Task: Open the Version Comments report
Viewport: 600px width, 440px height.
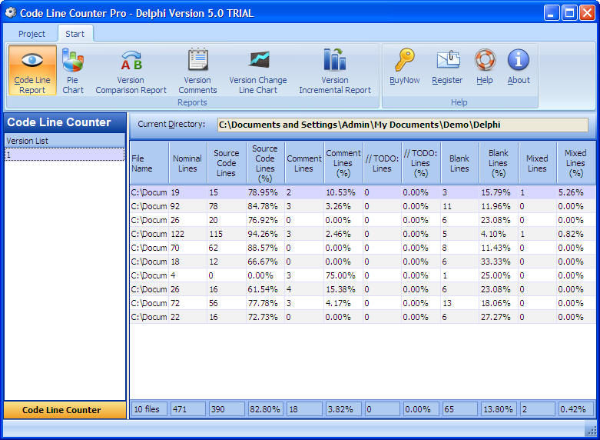Action: point(197,70)
